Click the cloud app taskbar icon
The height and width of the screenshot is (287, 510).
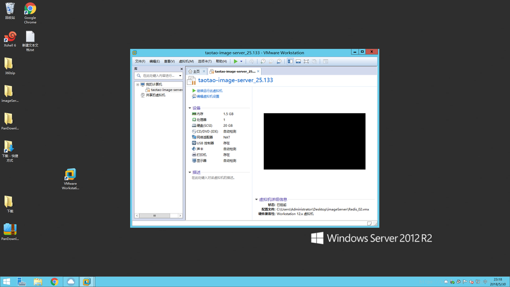pyautogui.click(x=71, y=282)
